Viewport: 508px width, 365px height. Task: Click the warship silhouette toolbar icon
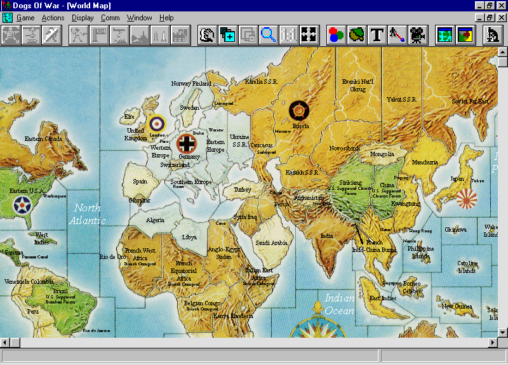coord(140,35)
